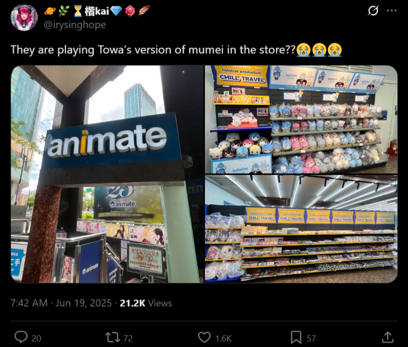Screen dimensions: 408x347
Task: Click the display name 楷kai
Action: coord(97,11)
